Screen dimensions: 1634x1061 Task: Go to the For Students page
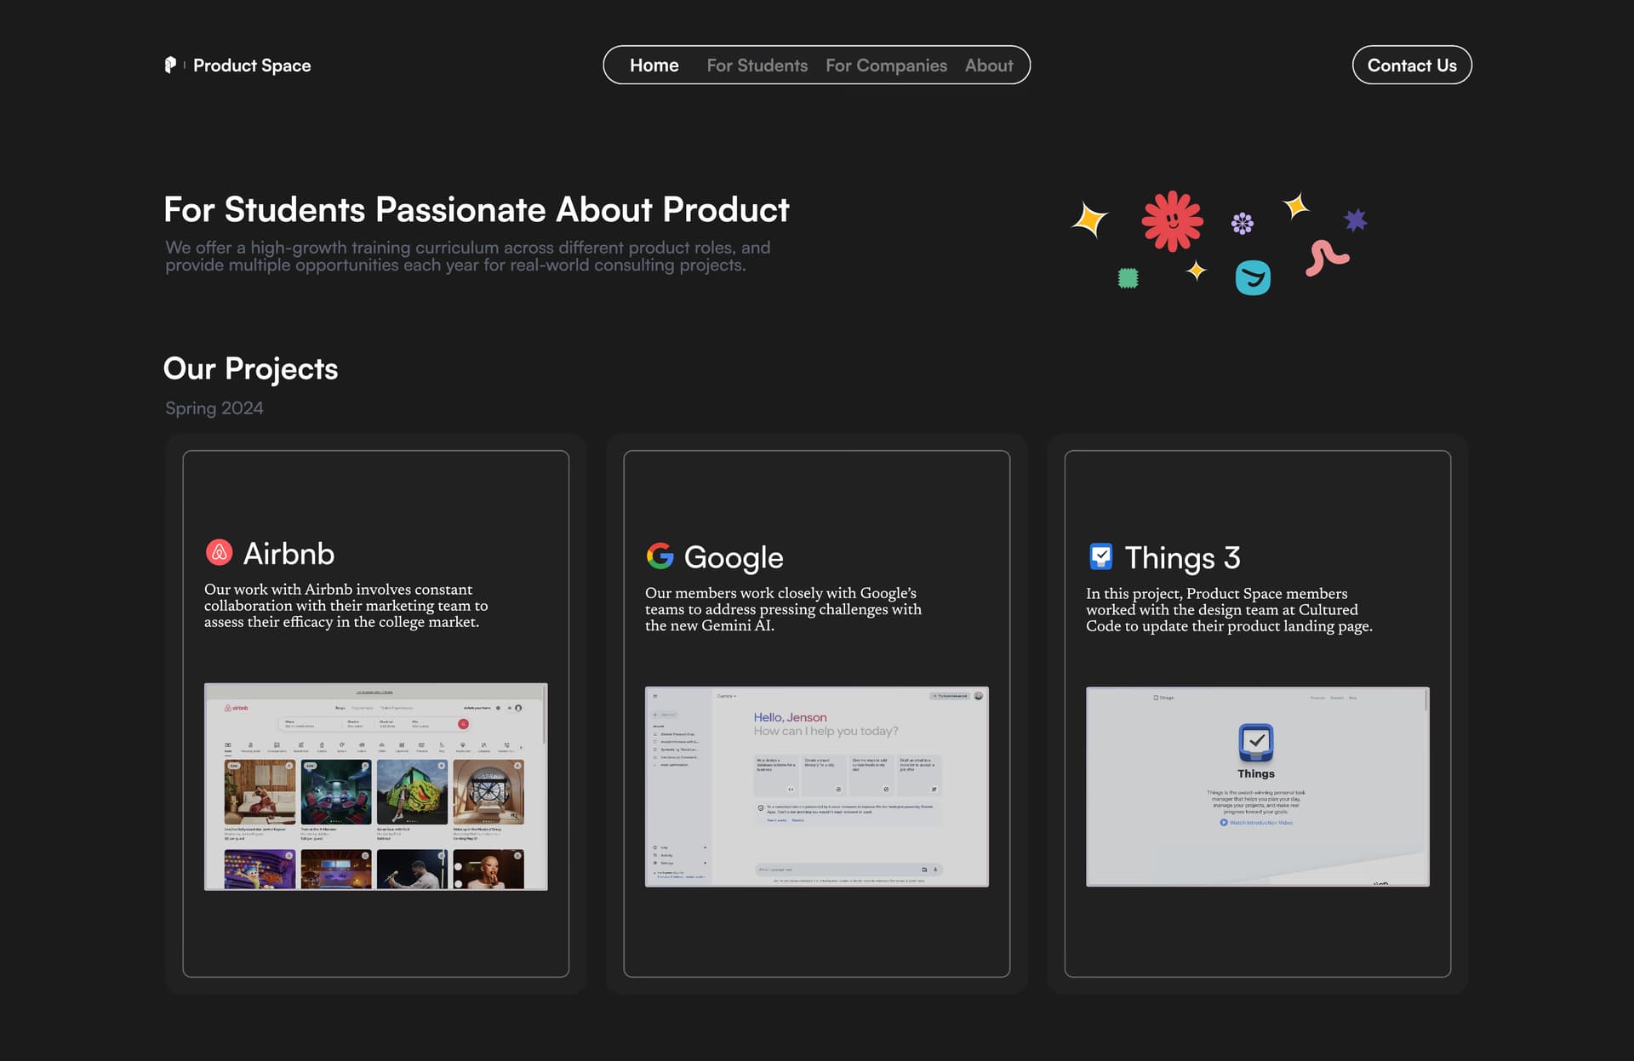coord(757,66)
